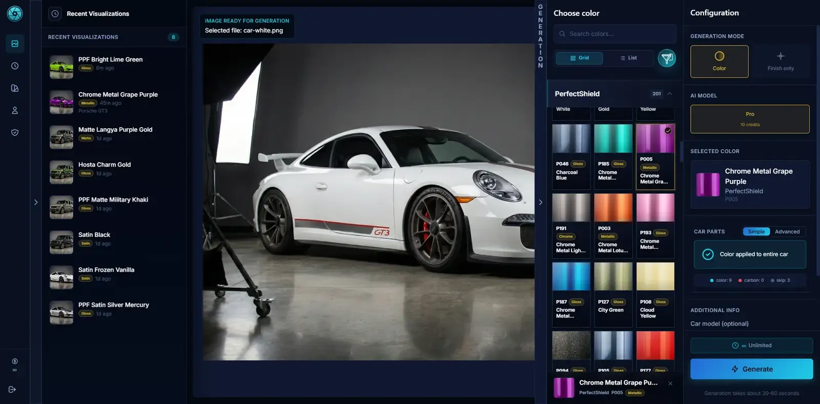Click the white Porsche GT3 preview image
Image resolution: width=820 pixels, height=404 pixels.
pos(368,202)
